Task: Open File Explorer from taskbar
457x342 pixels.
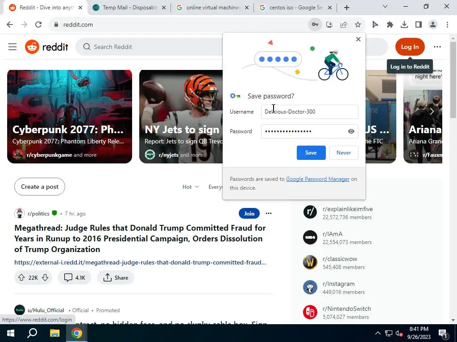Action: [x=54, y=333]
